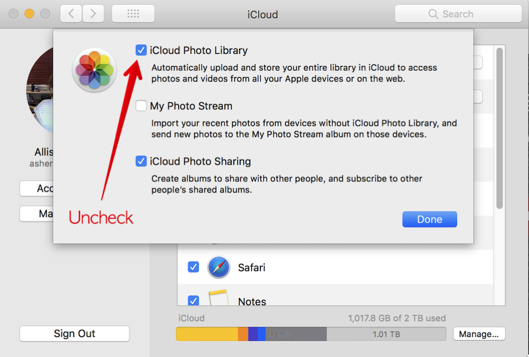This screenshot has width=529, height=357.
Task: Uncheck the Safari sync checkbox
Action: (x=193, y=267)
